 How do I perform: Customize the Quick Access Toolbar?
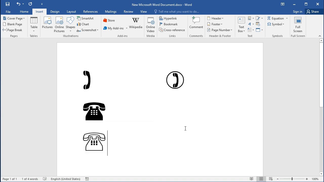42,4
